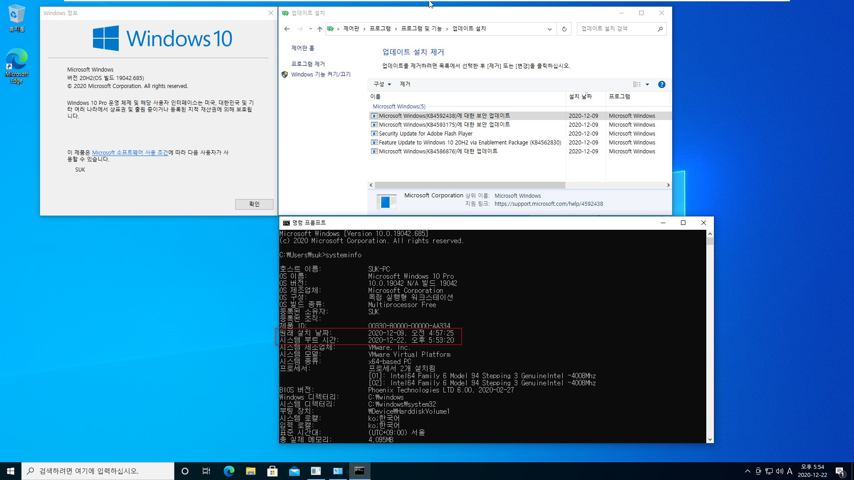Screen dimensions: 854x480
Task: Open Task View on taskbar
Action: coord(206,471)
